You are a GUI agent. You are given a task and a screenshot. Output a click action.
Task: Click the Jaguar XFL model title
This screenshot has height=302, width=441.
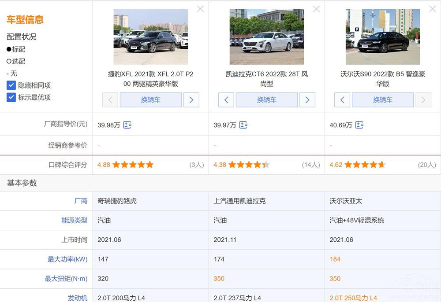coord(150,79)
